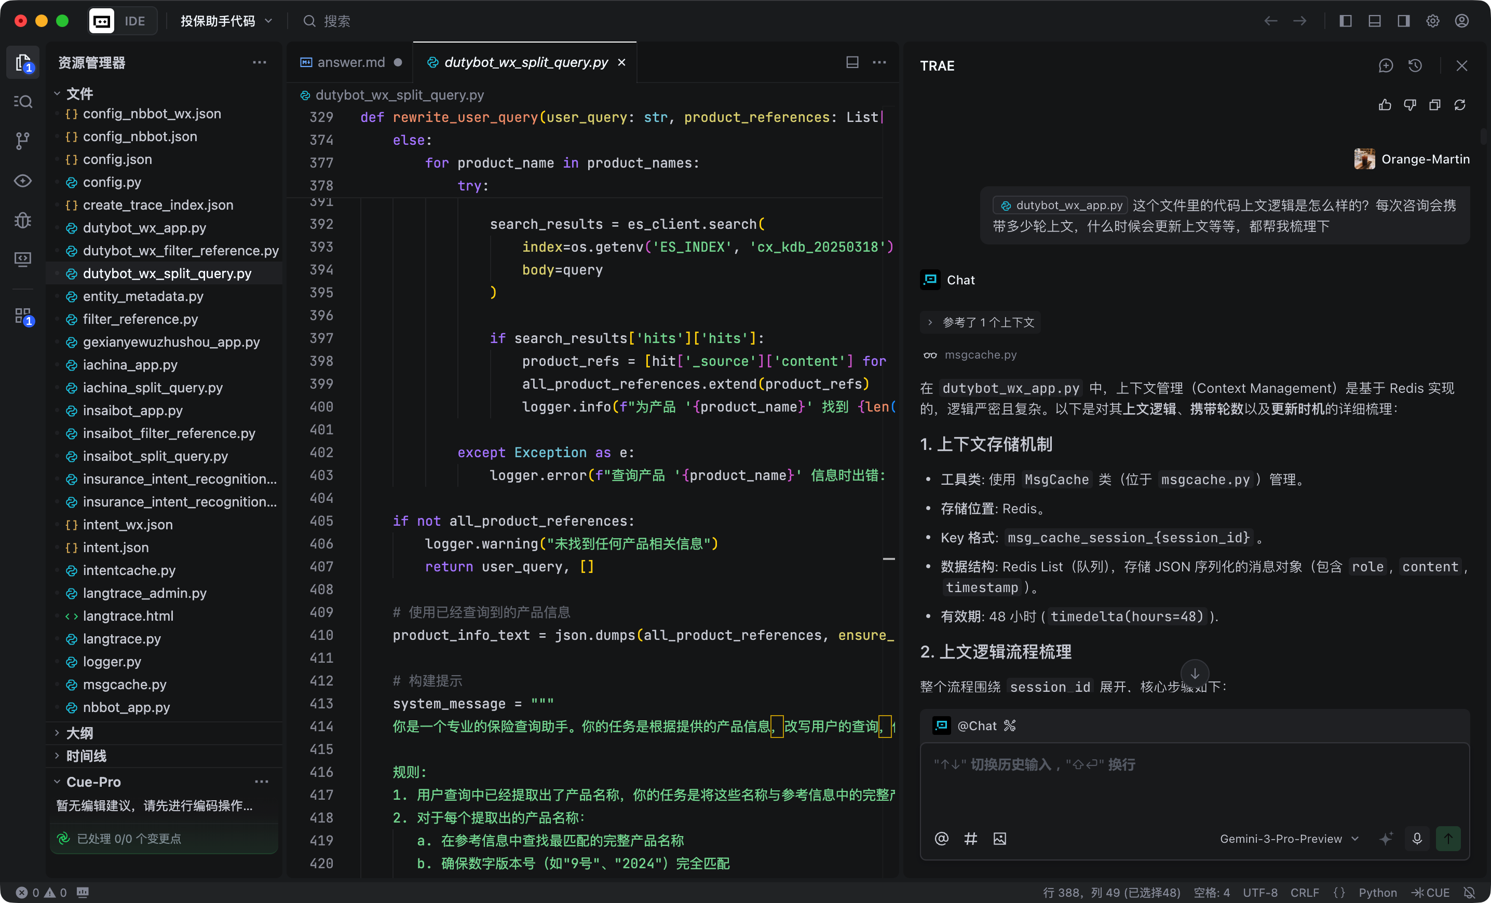The image size is (1491, 903).
Task: Click the msgcache.py reference link in chat
Action: coord(980,354)
